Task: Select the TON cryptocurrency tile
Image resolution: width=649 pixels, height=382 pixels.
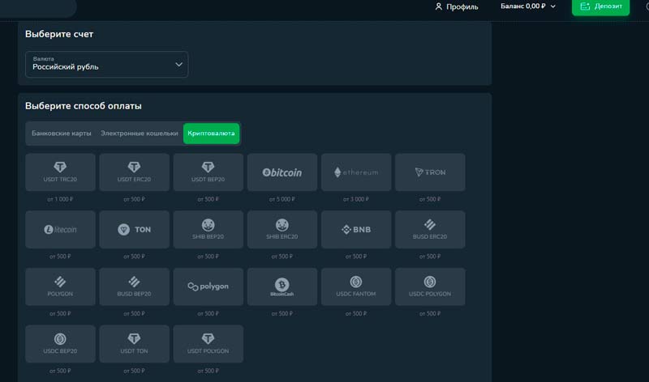Action: [134, 230]
